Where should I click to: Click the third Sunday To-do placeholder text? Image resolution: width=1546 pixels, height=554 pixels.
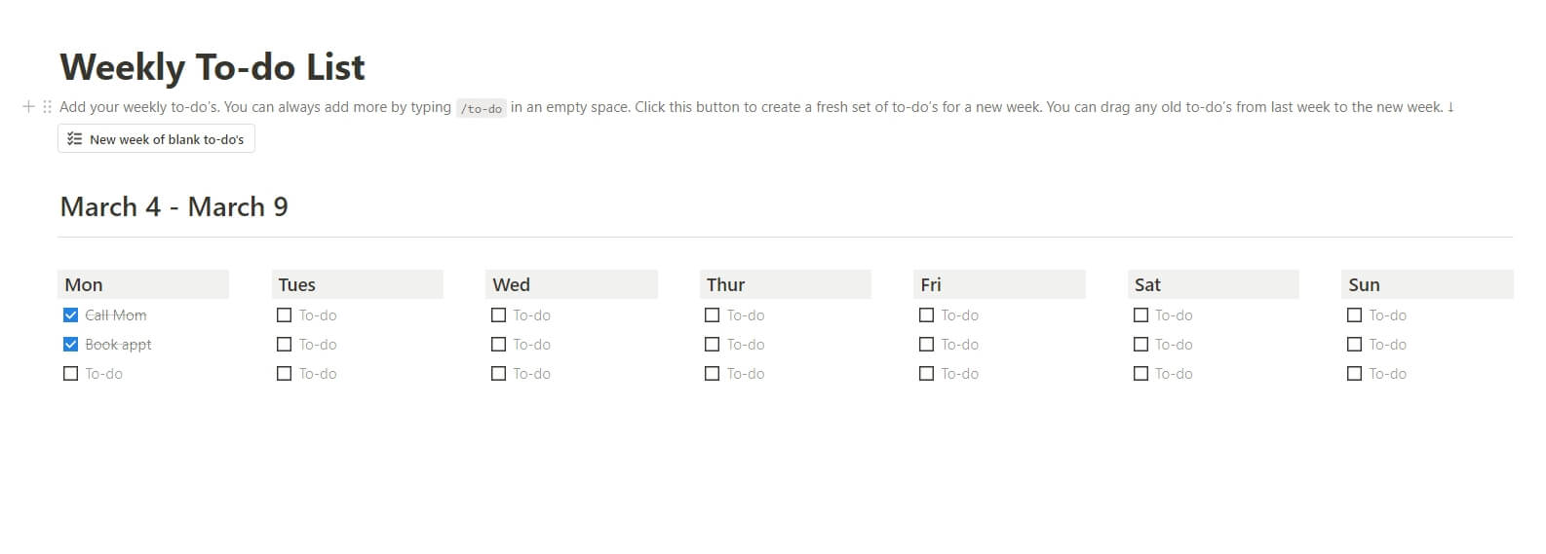click(x=1387, y=374)
